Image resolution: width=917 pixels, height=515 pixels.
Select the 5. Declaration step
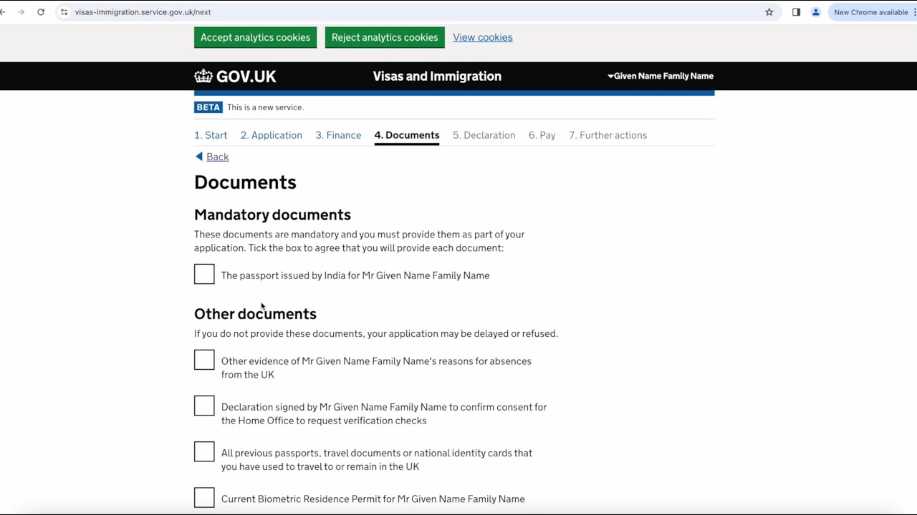(484, 135)
